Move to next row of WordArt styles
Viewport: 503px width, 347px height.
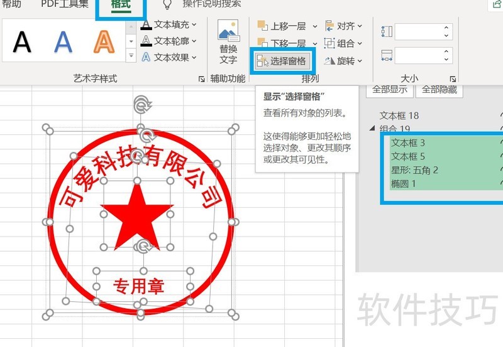click(131, 41)
